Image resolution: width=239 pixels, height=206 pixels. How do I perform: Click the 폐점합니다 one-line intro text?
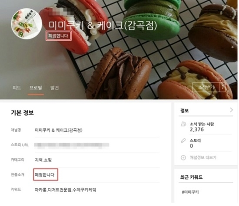click(46, 175)
